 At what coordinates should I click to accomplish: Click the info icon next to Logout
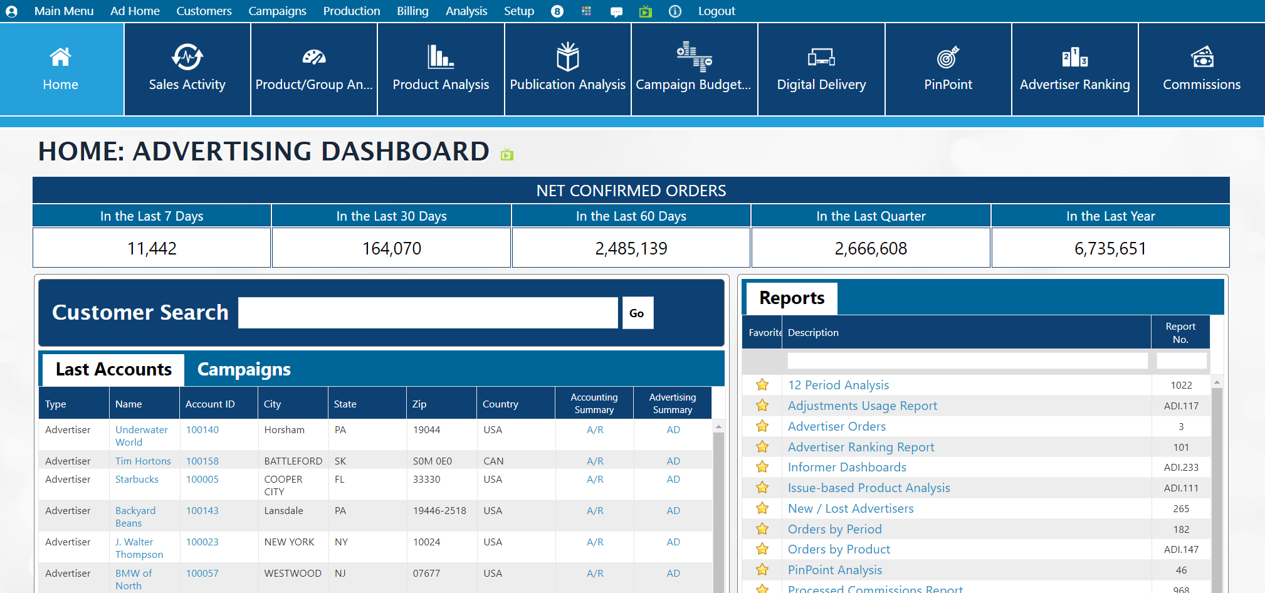[675, 11]
